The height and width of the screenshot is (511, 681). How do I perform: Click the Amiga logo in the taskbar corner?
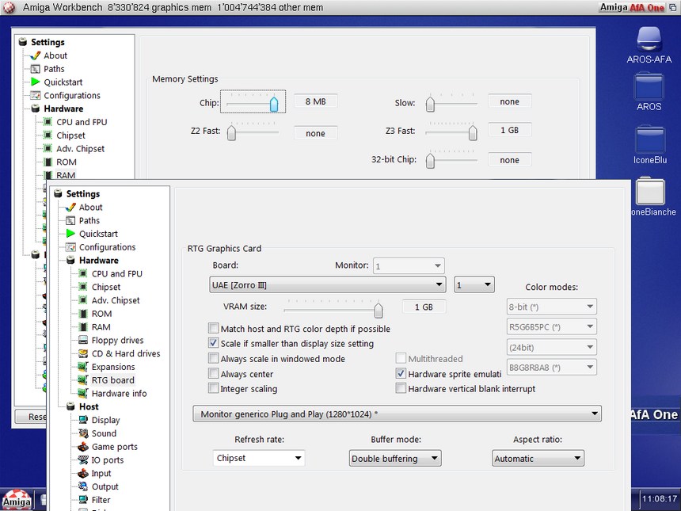tap(16, 500)
